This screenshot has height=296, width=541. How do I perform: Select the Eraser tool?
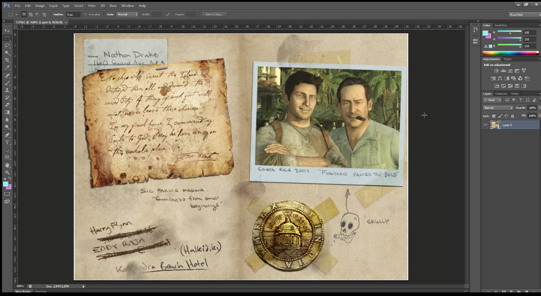(x=7, y=105)
